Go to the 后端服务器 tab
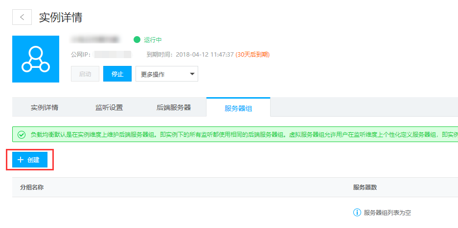This screenshot has width=458, height=228. coord(173,108)
